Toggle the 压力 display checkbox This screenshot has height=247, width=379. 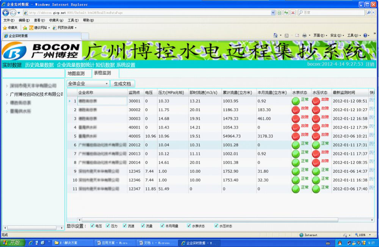click(108, 226)
